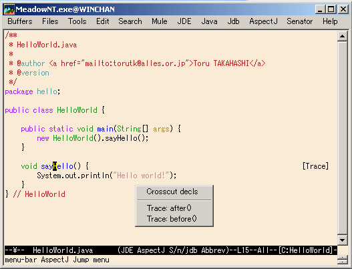Click the Meadow application icon in title bar
Image resolution: width=352 pixels, height=269 pixels.
pyautogui.click(x=9, y=9)
